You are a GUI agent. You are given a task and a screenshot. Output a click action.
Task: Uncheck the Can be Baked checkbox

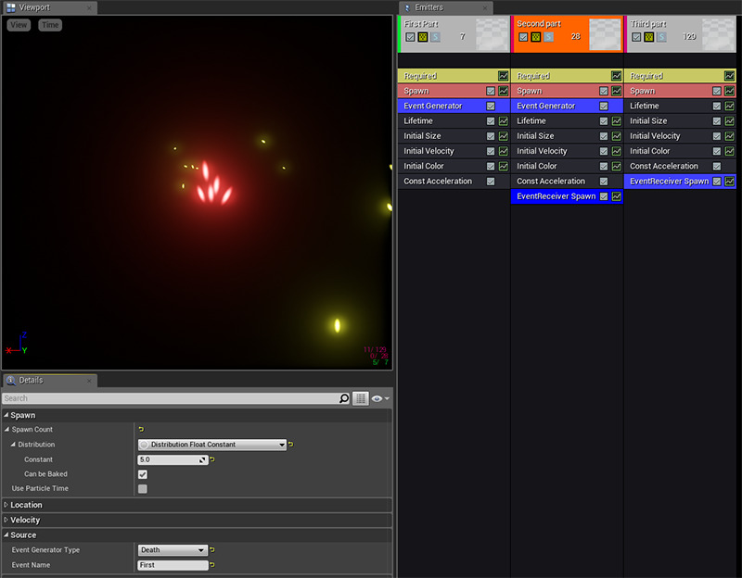143,474
